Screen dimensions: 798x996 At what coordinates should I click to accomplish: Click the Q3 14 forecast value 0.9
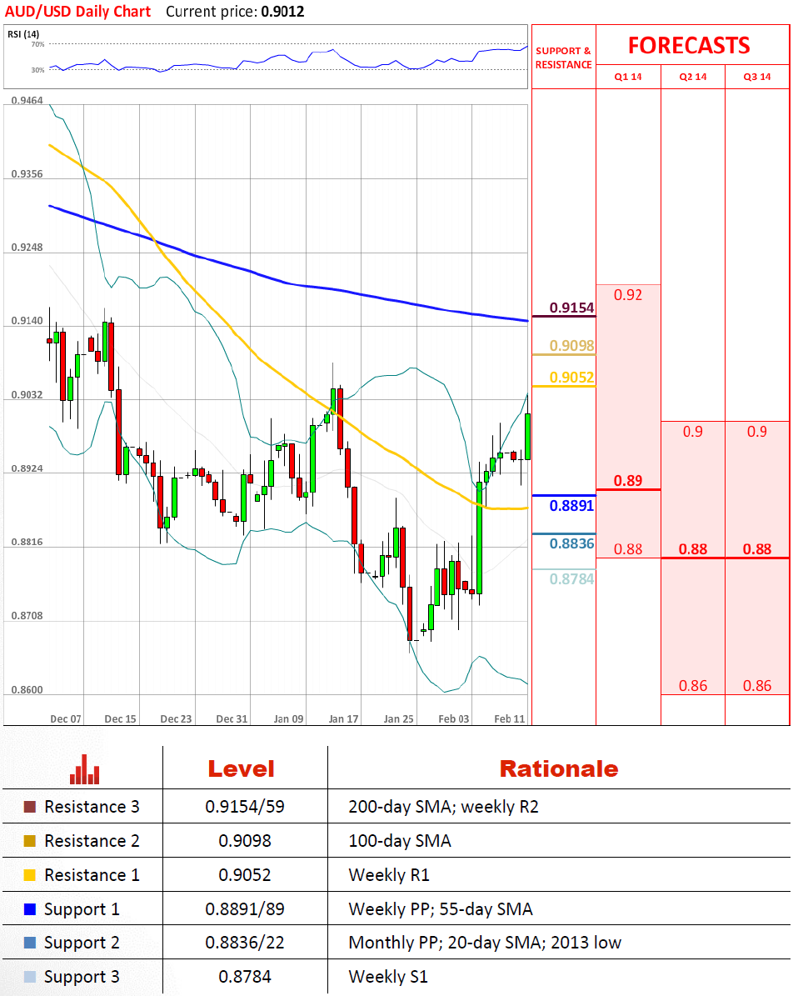(x=756, y=432)
